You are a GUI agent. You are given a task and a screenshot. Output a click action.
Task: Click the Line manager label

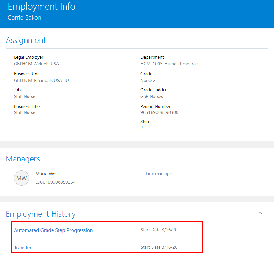(159, 174)
